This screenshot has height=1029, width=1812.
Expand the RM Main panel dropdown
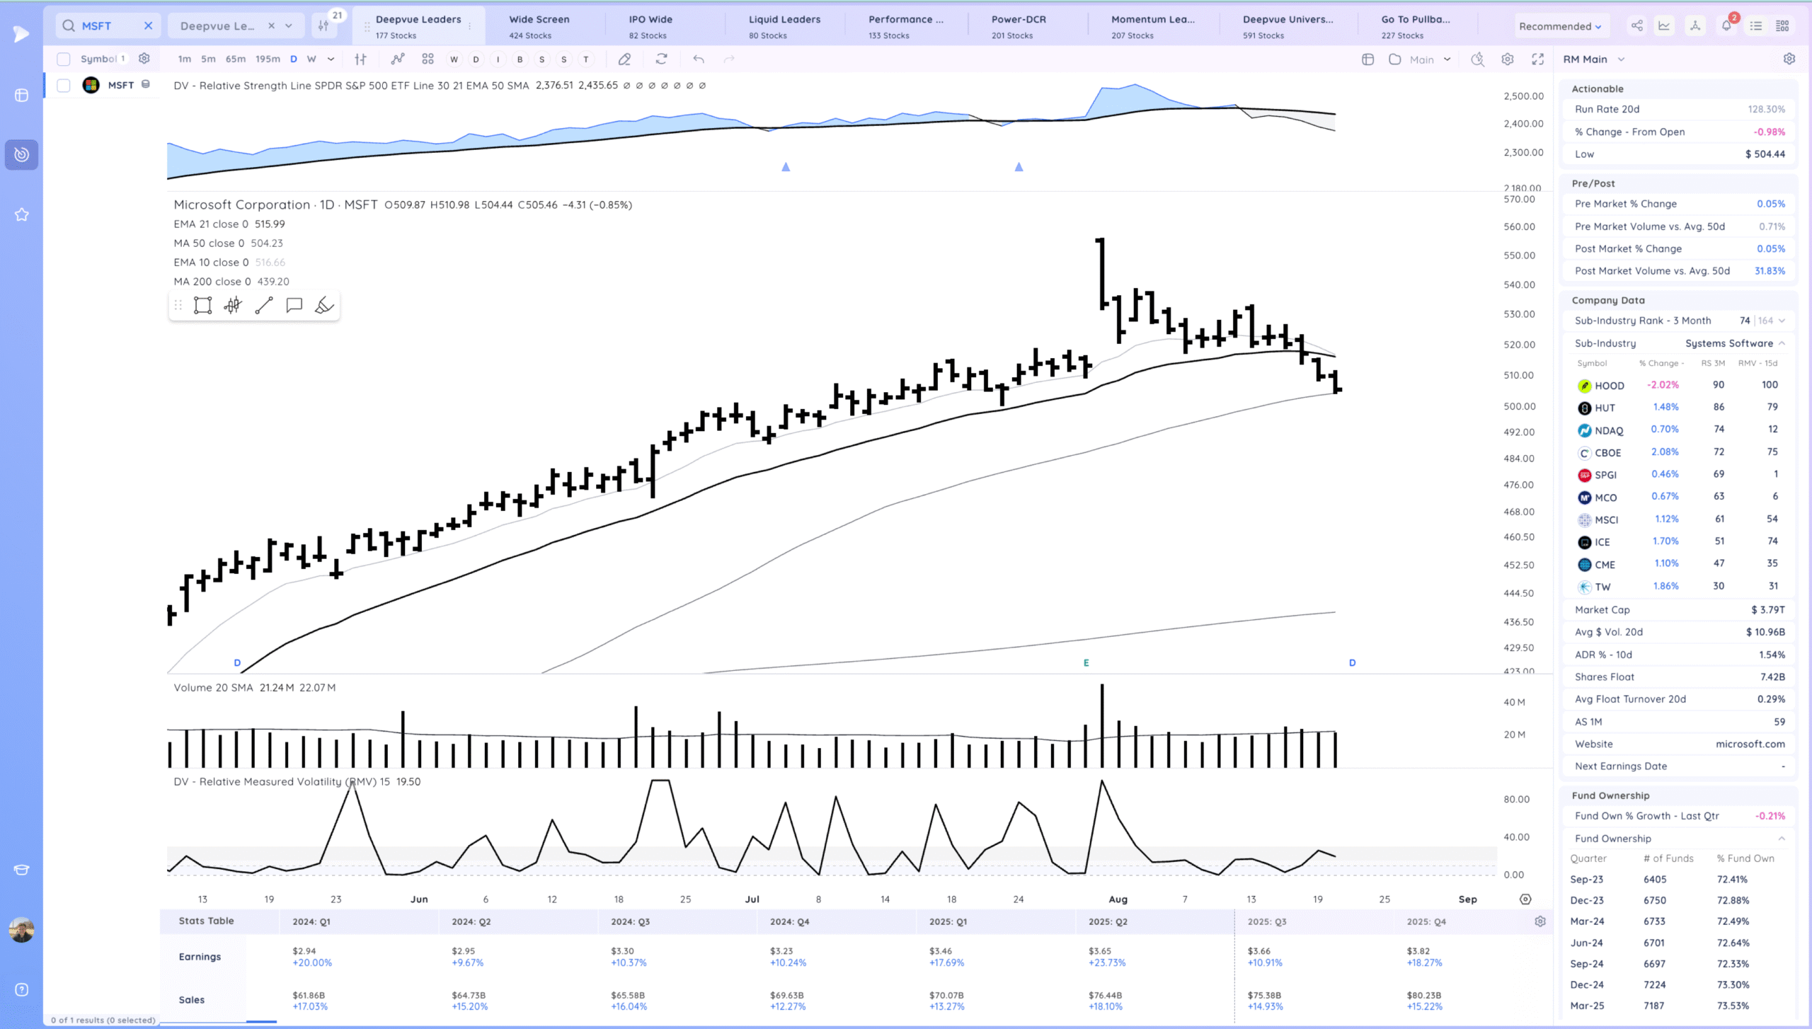(1621, 59)
